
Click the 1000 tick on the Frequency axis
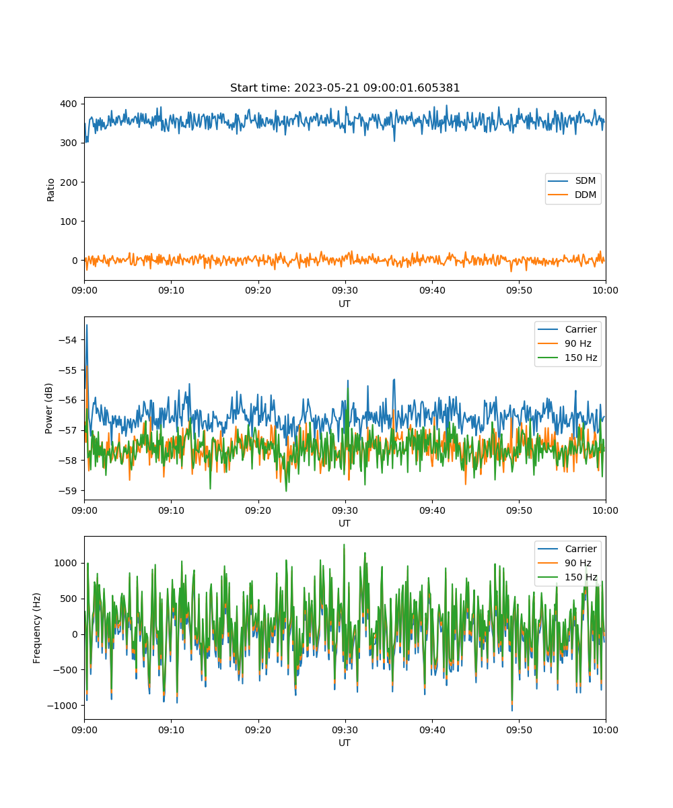click(67, 563)
